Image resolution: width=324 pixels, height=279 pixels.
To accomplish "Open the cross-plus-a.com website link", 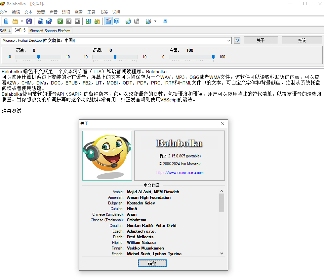I will point(180,173).
